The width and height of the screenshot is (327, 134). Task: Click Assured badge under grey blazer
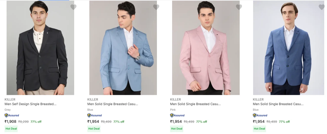click(12, 115)
